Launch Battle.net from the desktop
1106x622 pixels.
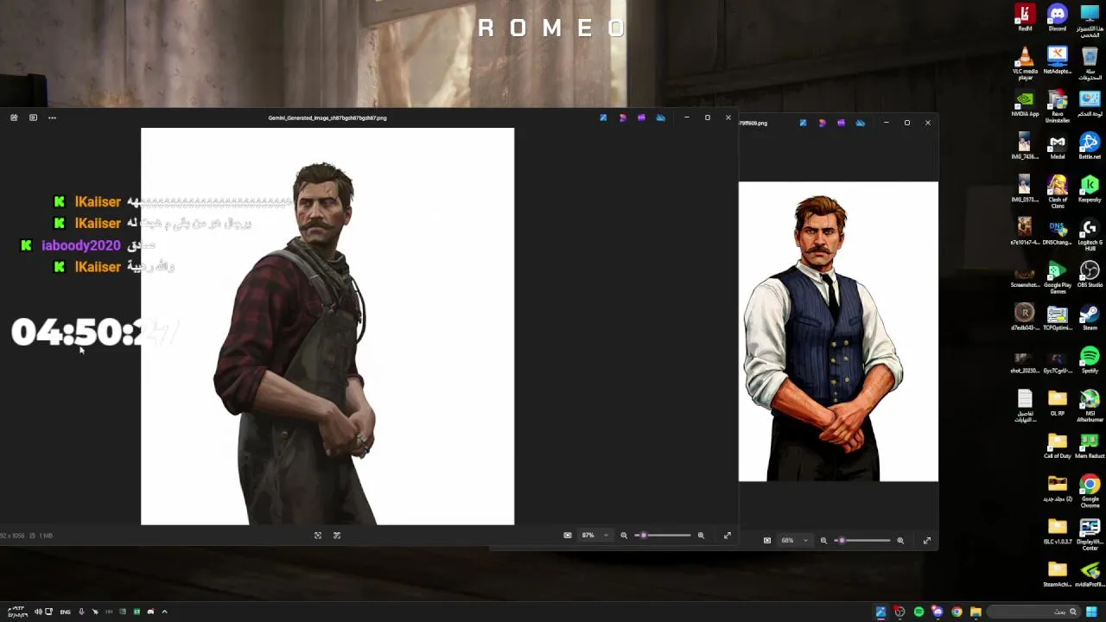pyautogui.click(x=1090, y=144)
